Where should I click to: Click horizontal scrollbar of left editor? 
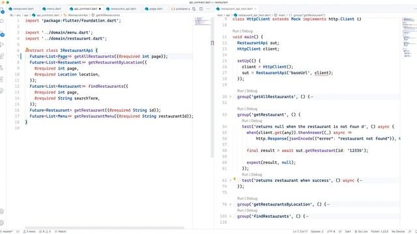[104, 227]
